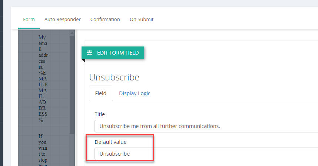Click the Default value input containing Unsubscribe
318x166 pixels.
[206, 154]
